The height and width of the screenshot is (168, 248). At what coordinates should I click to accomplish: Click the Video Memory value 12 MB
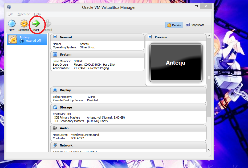[x=91, y=97]
